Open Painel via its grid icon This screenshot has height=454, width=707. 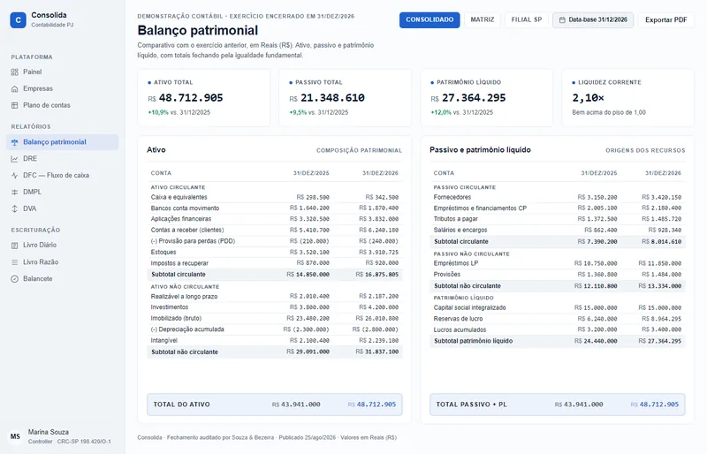tap(15, 72)
